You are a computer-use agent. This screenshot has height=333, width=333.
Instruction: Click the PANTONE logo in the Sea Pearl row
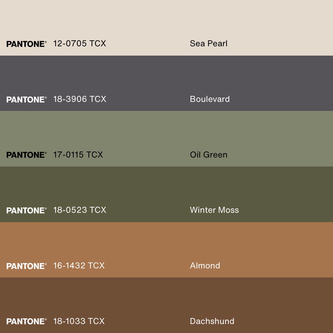pos(26,44)
